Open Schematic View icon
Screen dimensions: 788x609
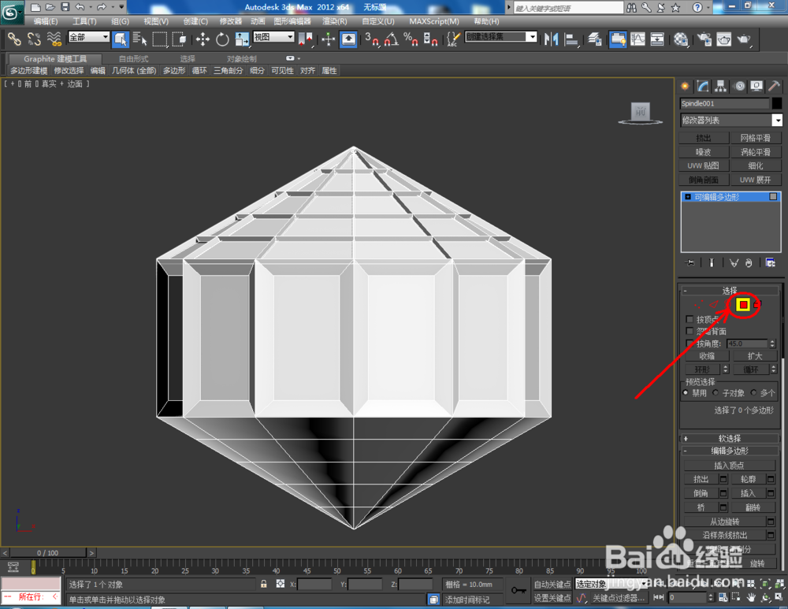657,39
